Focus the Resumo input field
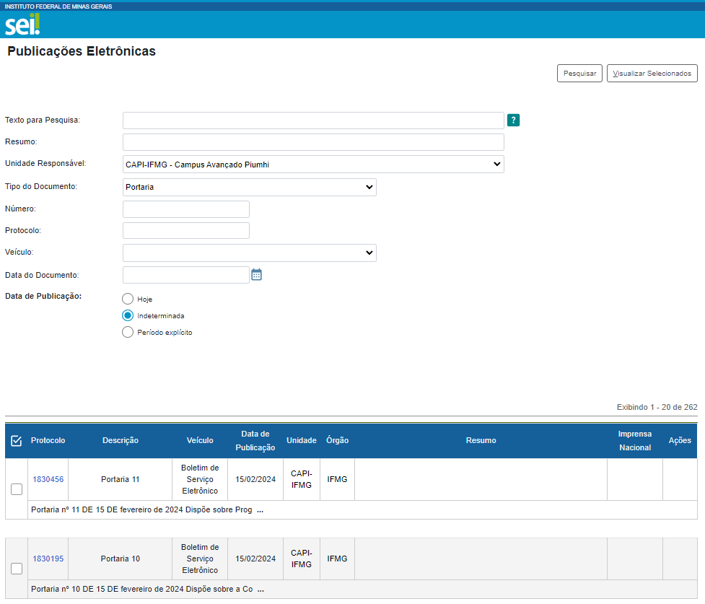 click(x=313, y=142)
